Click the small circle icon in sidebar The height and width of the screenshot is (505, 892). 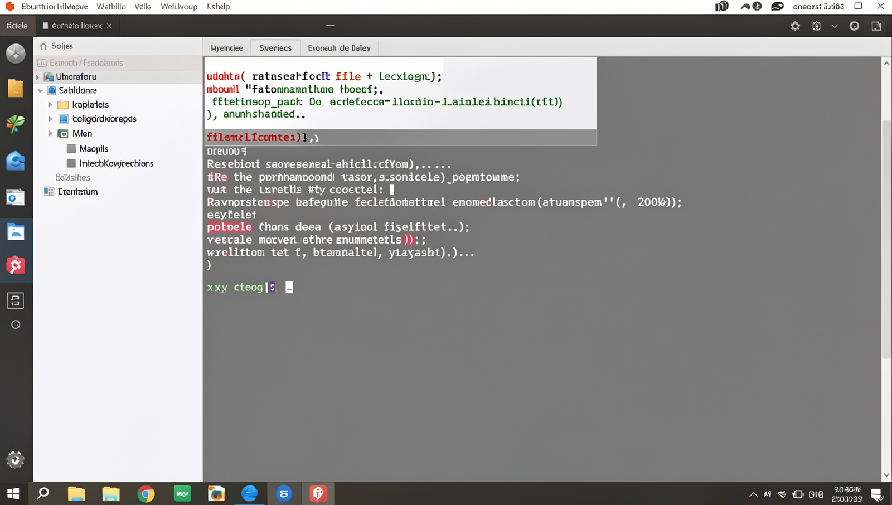click(16, 324)
